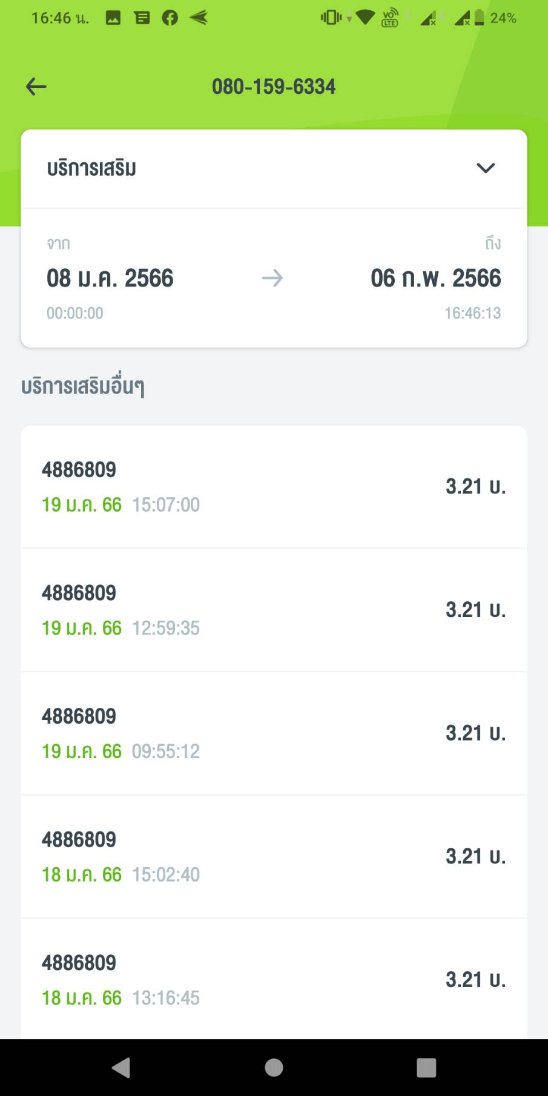Screen dimensions: 548x1096
Task: Tap the message notification icon in status bar
Action: coord(142,18)
